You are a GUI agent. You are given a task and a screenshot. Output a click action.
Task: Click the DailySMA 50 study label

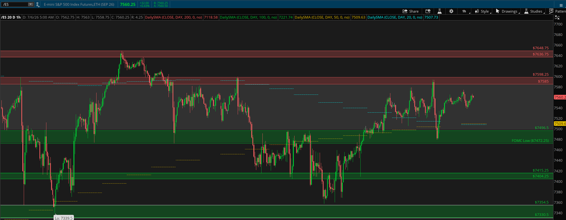[323, 17]
